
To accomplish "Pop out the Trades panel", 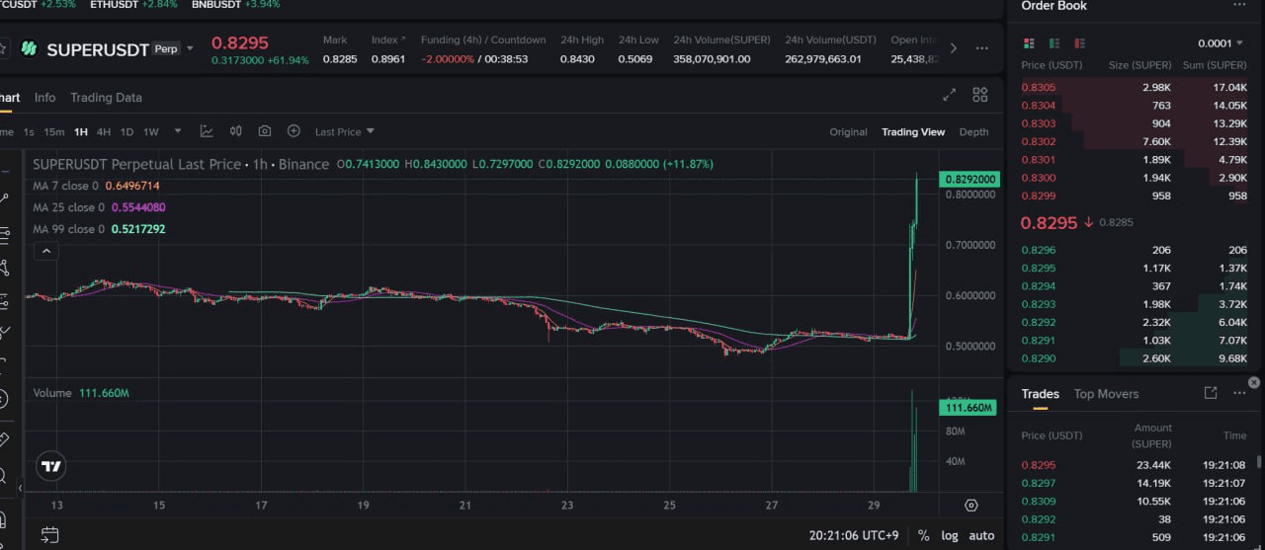I will click(x=1211, y=393).
